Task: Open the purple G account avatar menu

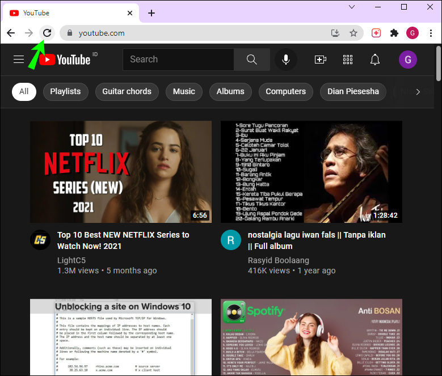Action: [x=407, y=60]
